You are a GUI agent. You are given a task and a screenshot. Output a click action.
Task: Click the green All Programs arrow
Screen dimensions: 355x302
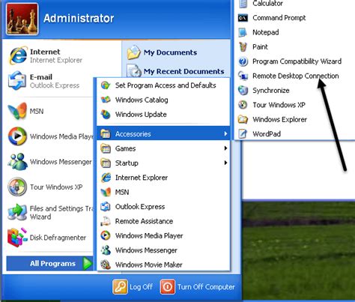click(x=87, y=264)
